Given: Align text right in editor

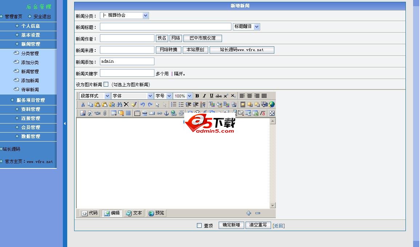Looking at the screenshot, I should 257,96.
